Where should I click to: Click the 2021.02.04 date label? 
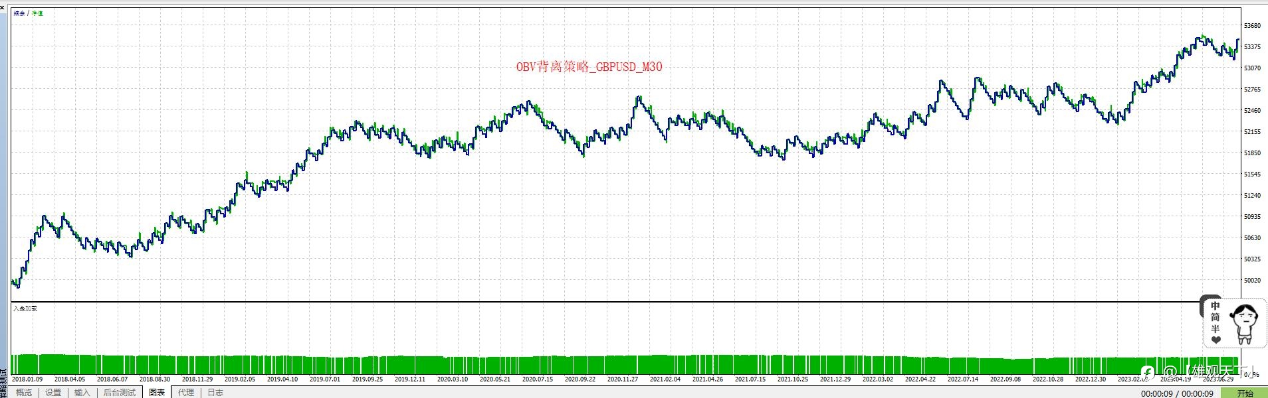click(x=665, y=379)
